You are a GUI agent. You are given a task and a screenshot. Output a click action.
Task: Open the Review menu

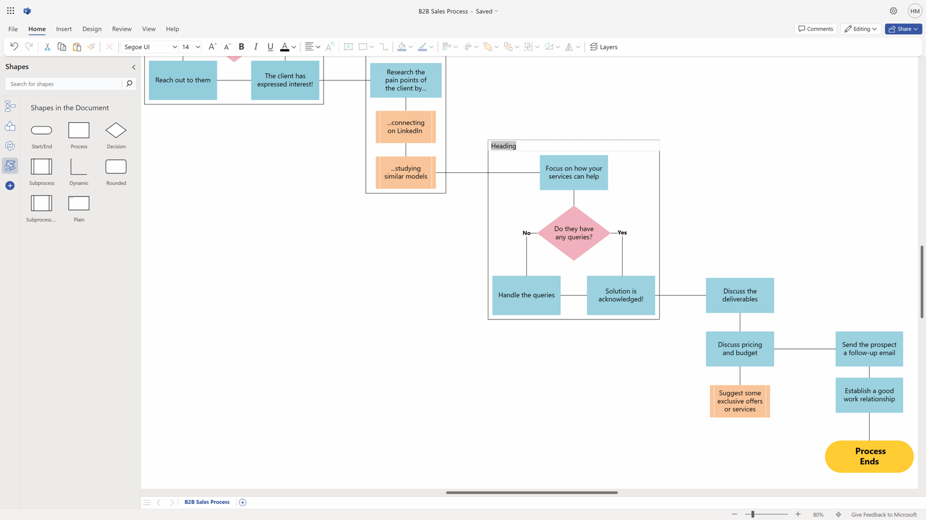tap(122, 29)
